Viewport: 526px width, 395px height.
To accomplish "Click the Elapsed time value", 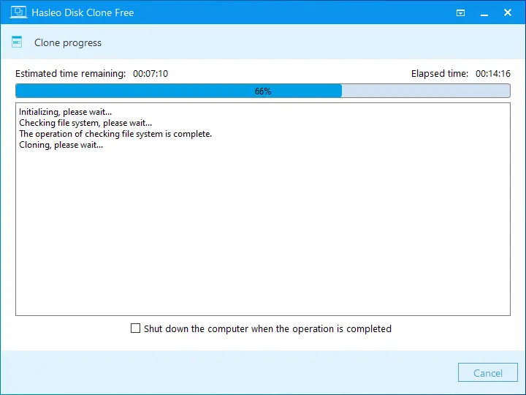I will (x=493, y=74).
